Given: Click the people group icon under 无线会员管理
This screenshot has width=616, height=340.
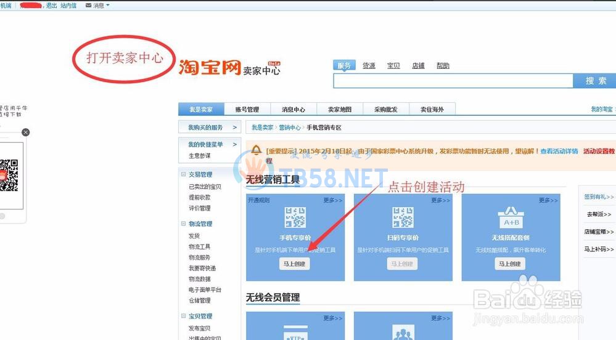Looking at the screenshot, I should (x=403, y=333).
